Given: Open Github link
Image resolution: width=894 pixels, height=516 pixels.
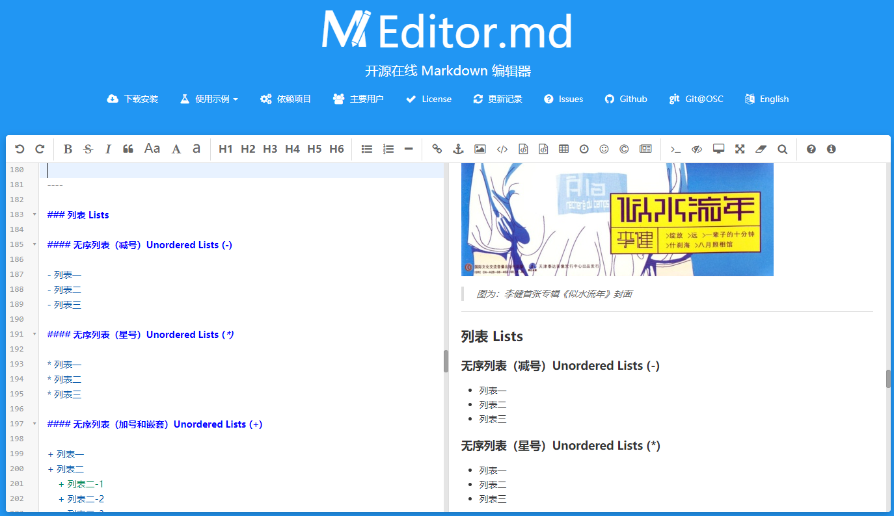Looking at the screenshot, I should pos(626,99).
